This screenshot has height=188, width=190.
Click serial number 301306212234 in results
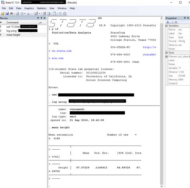(96, 73)
